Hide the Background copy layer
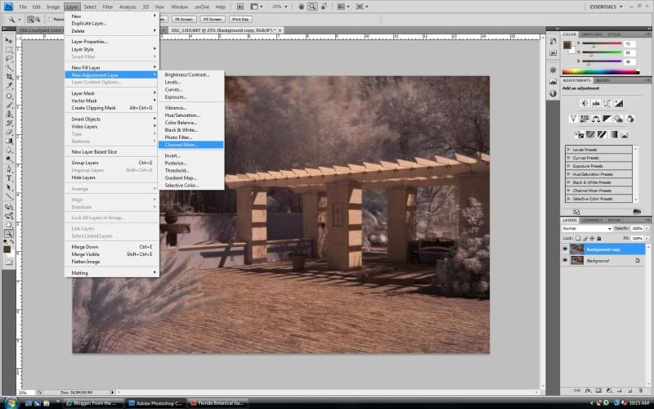This screenshot has height=409, width=654. 565,249
